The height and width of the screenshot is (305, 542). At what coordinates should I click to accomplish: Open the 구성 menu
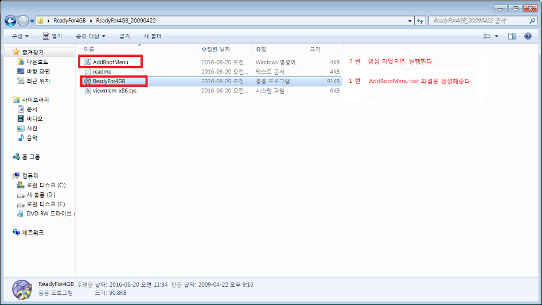pos(20,36)
